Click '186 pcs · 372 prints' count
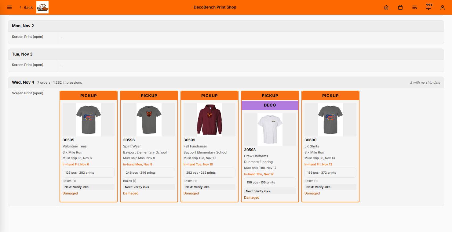 point(330,173)
